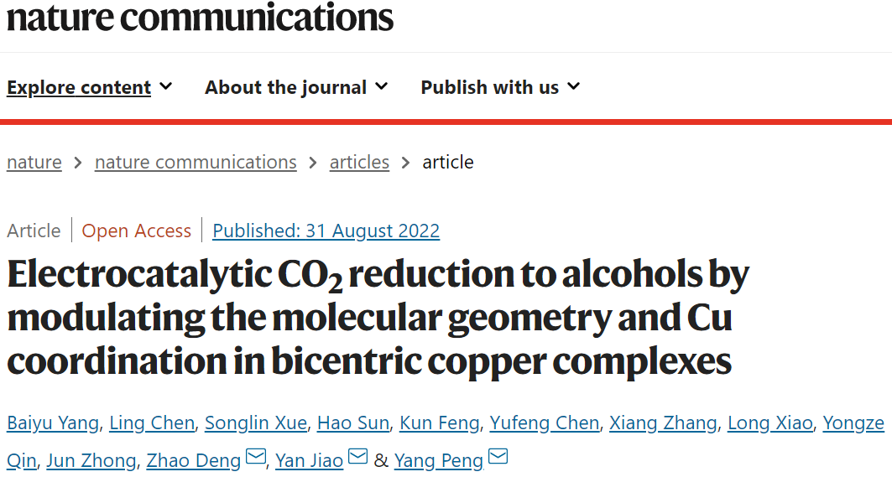Click the envelope icon beside Zhao Deng
The height and width of the screenshot is (477, 892).
pyautogui.click(x=256, y=456)
